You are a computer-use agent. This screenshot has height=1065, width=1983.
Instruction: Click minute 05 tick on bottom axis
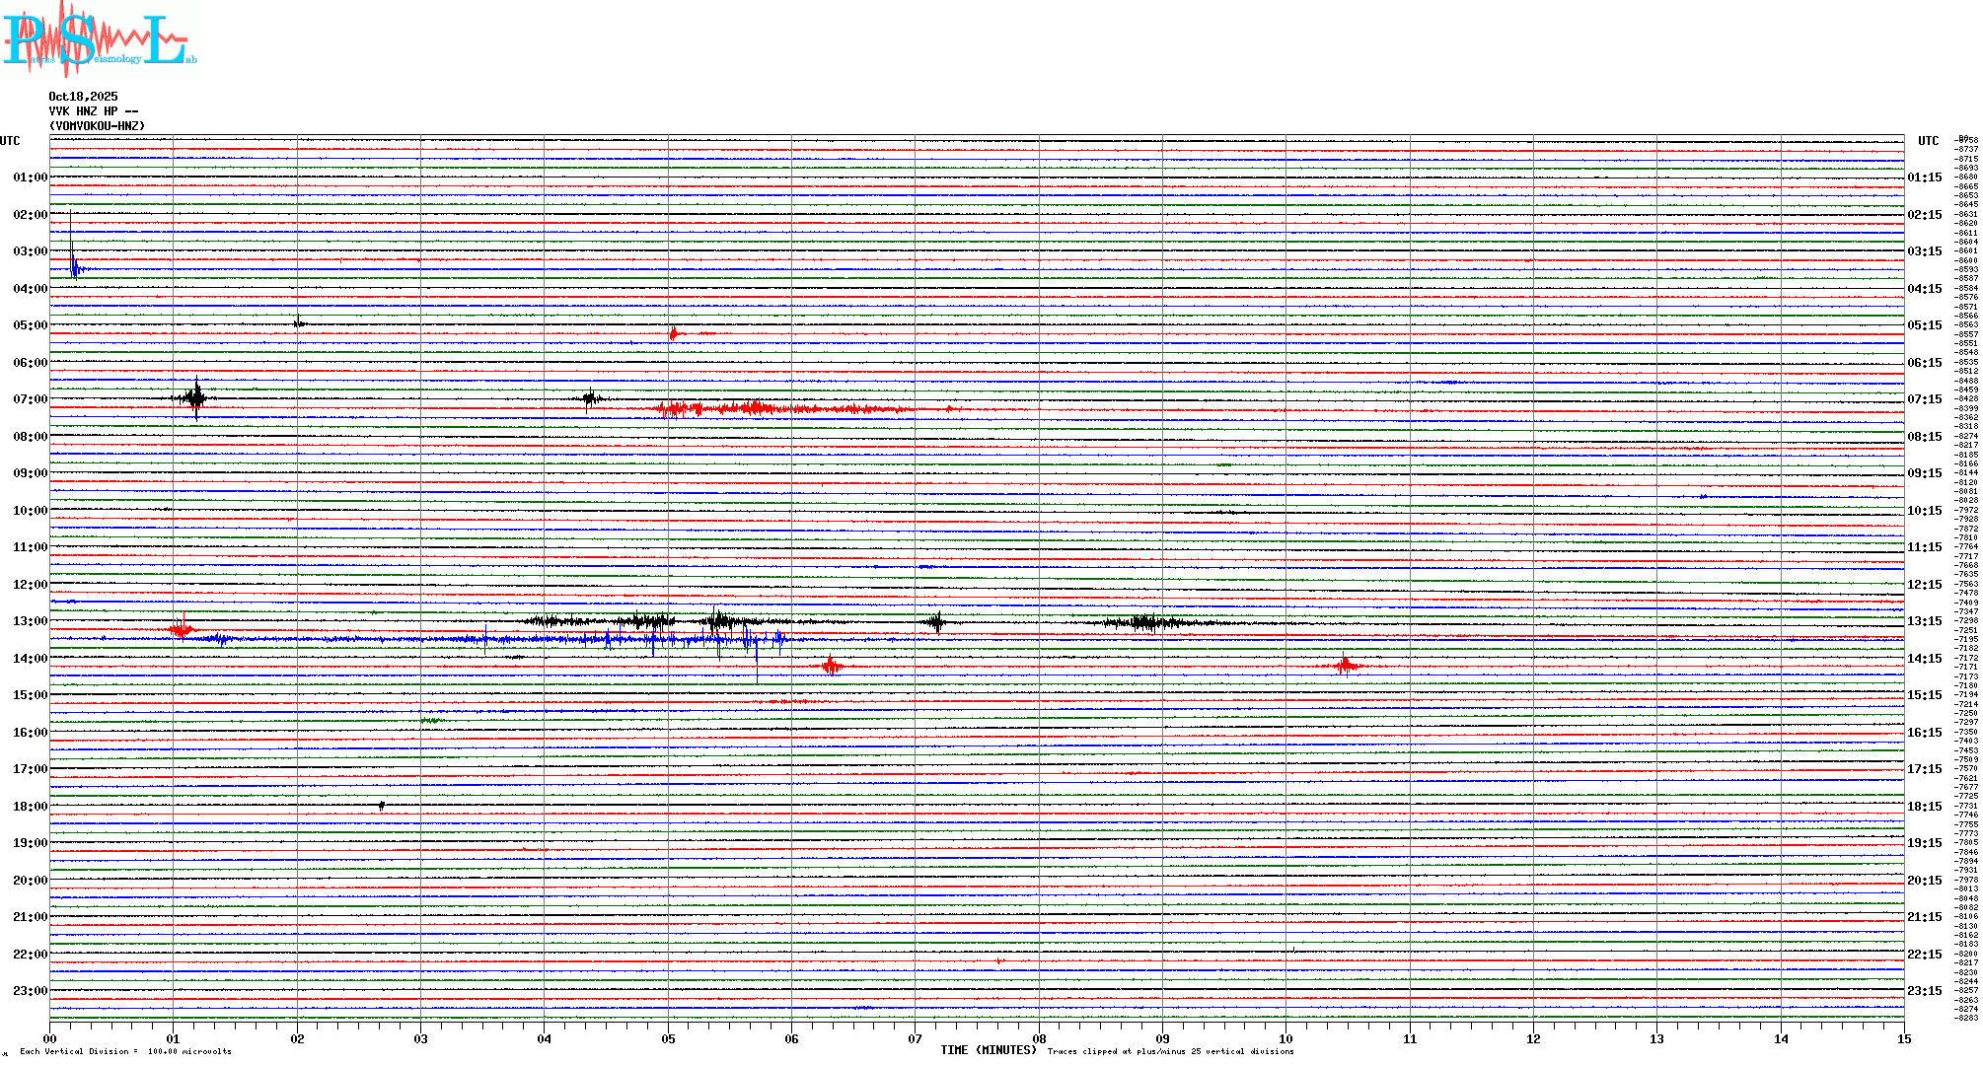(668, 1038)
